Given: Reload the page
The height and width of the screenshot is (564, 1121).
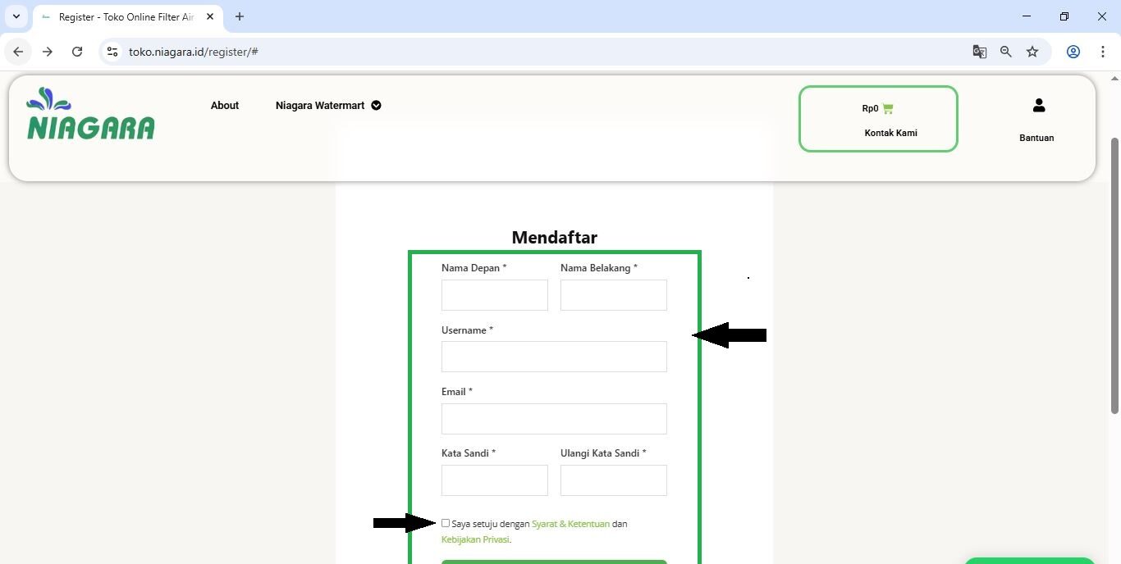Looking at the screenshot, I should pyautogui.click(x=77, y=52).
